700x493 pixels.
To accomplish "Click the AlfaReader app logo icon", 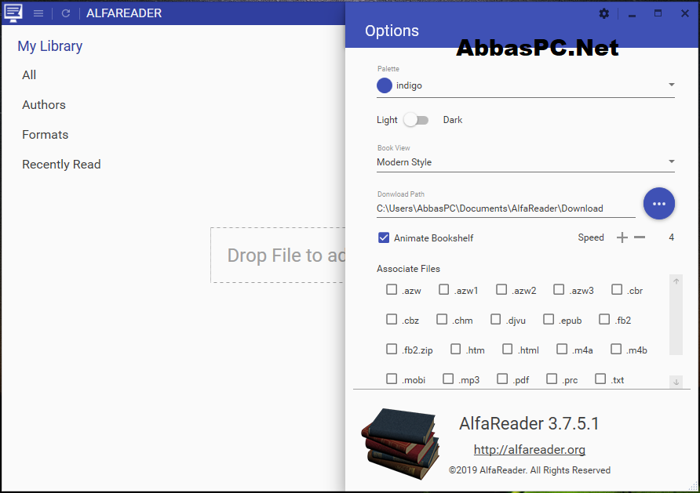I will click(x=13, y=13).
